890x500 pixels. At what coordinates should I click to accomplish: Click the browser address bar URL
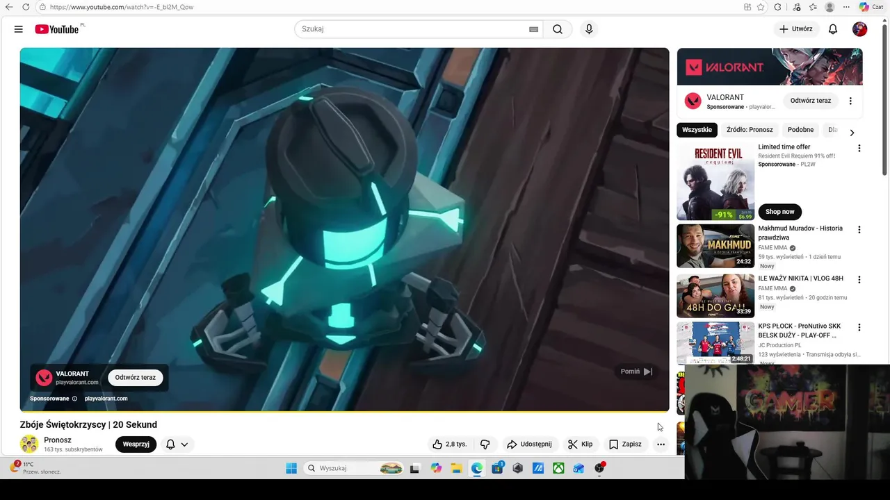point(122,7)
